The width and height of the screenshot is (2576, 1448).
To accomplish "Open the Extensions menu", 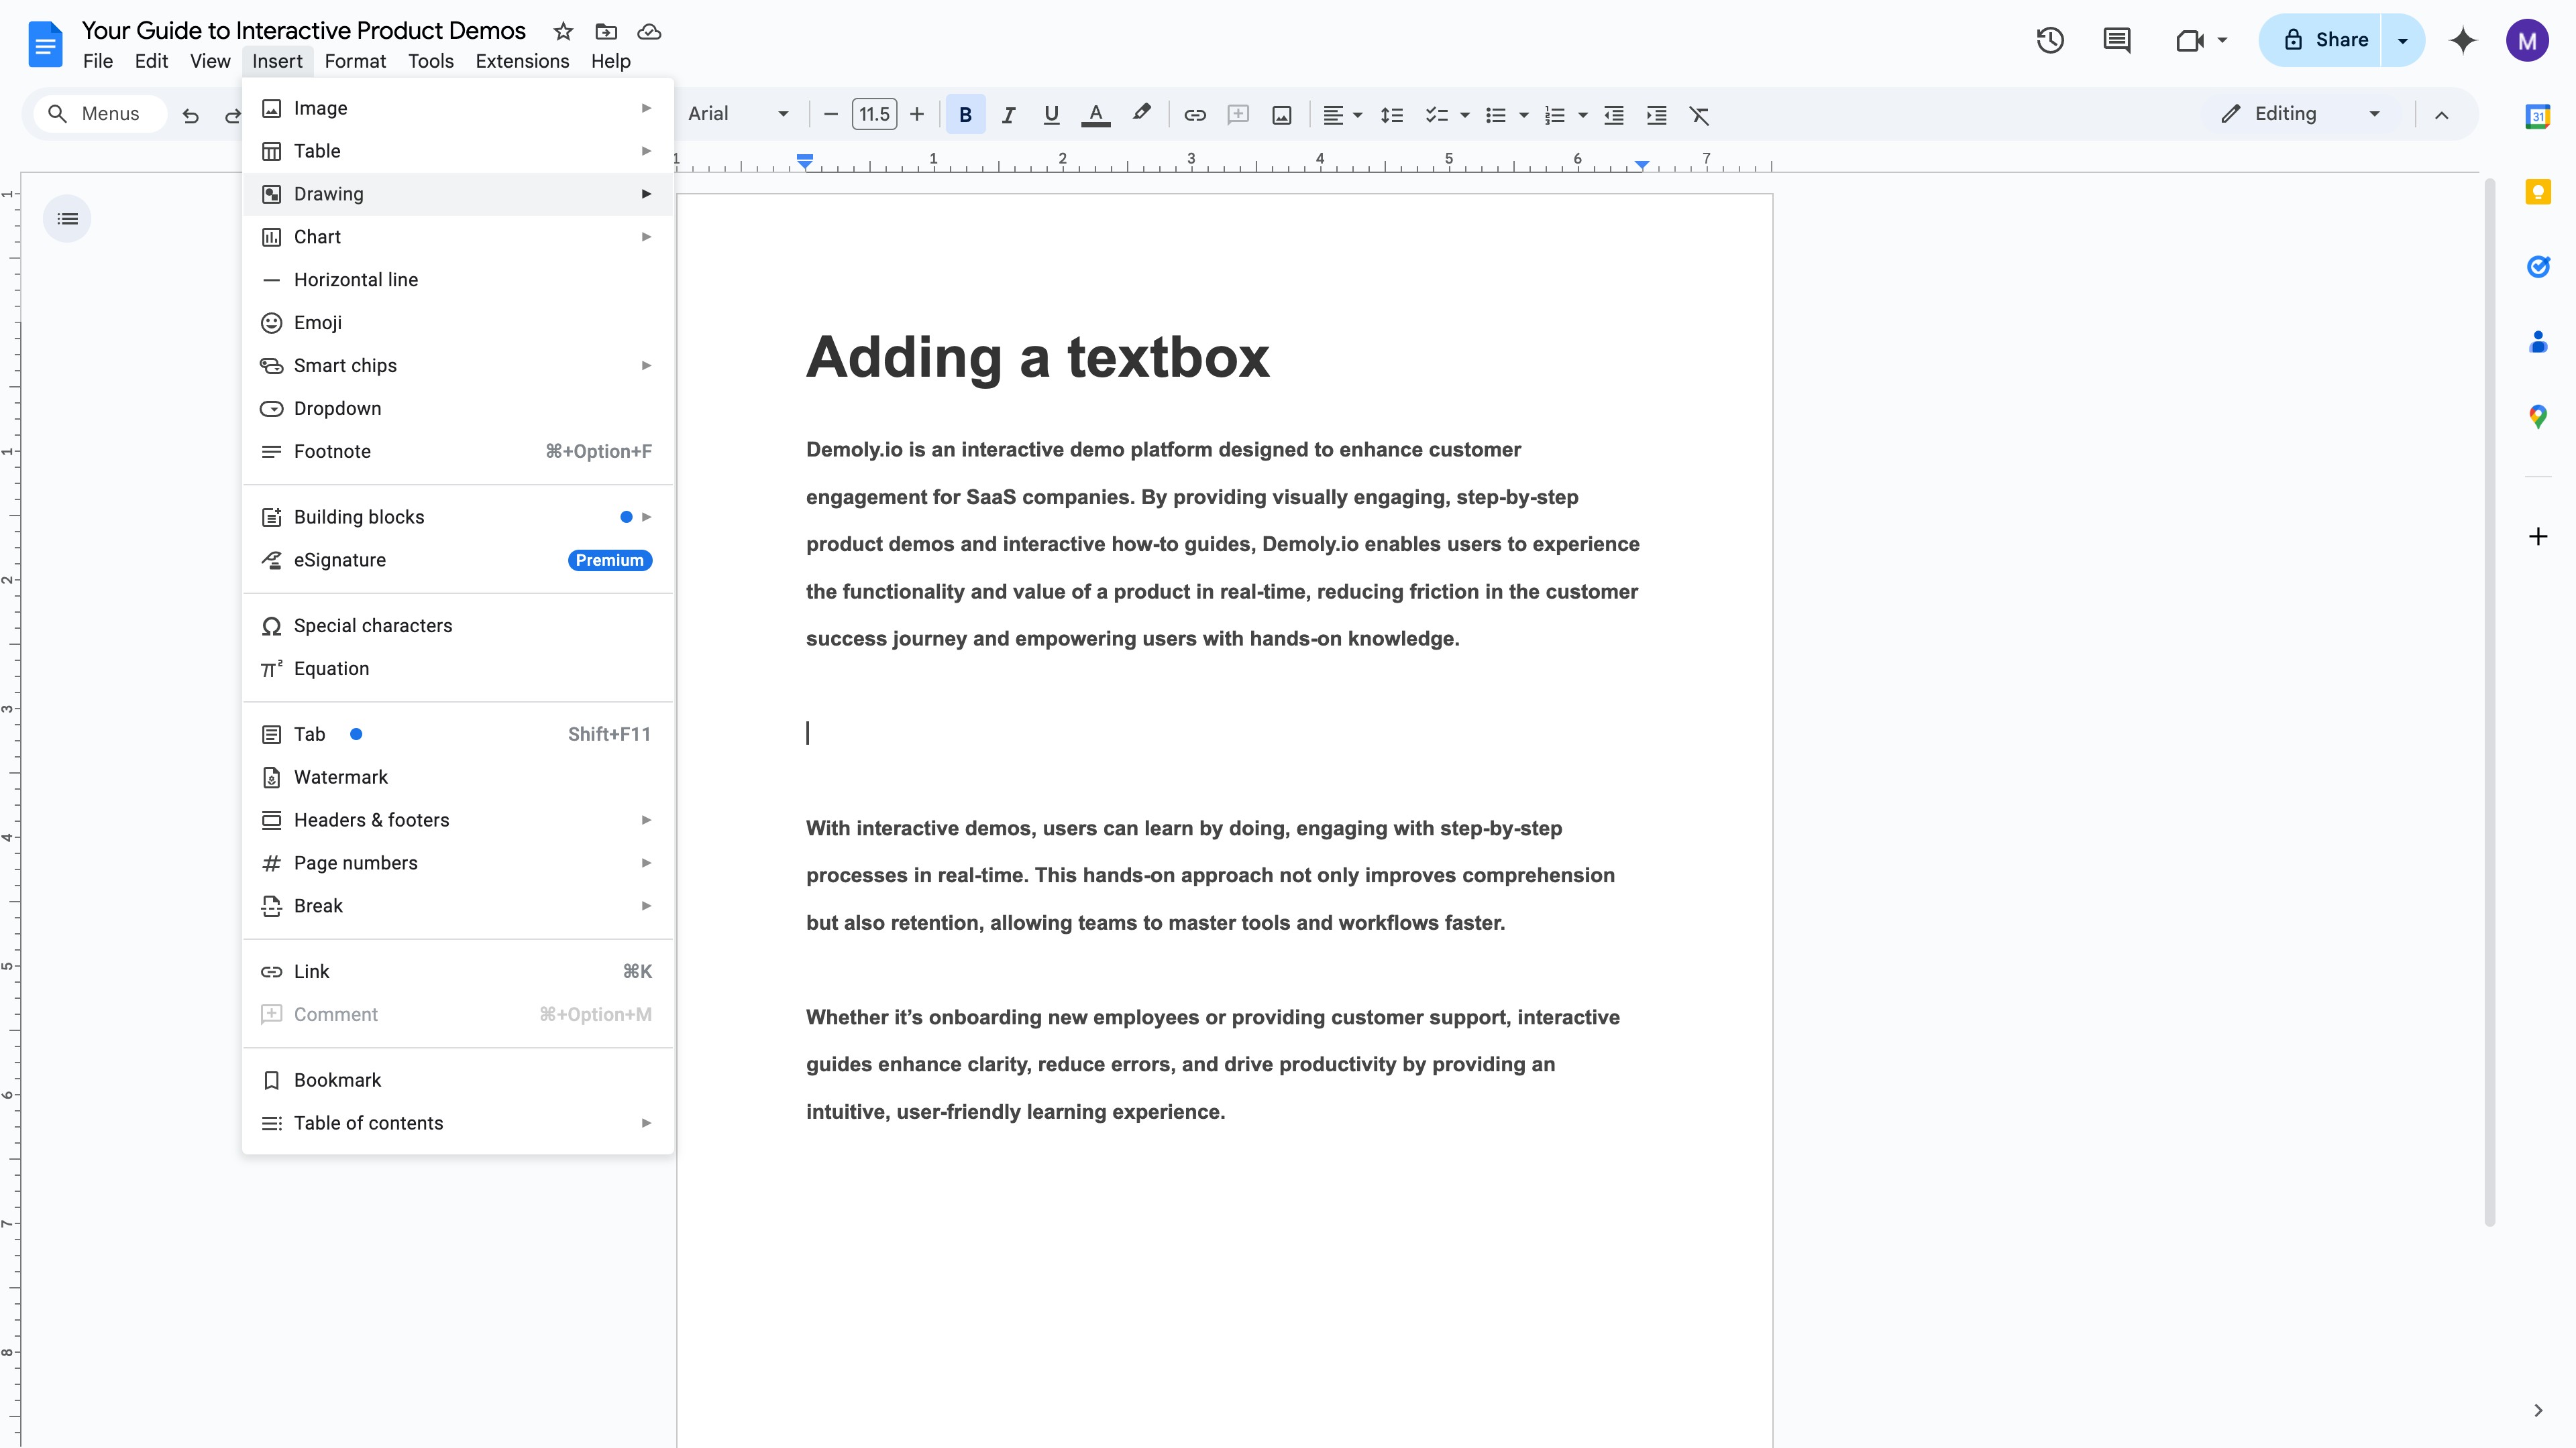I will (522, 61).
